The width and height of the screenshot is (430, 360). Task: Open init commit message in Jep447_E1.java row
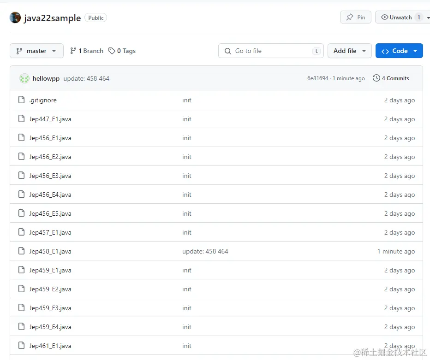click(x=187, y=119)
